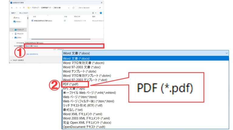Click the ファイル名 file name field
233x130 pixels.
64,43
